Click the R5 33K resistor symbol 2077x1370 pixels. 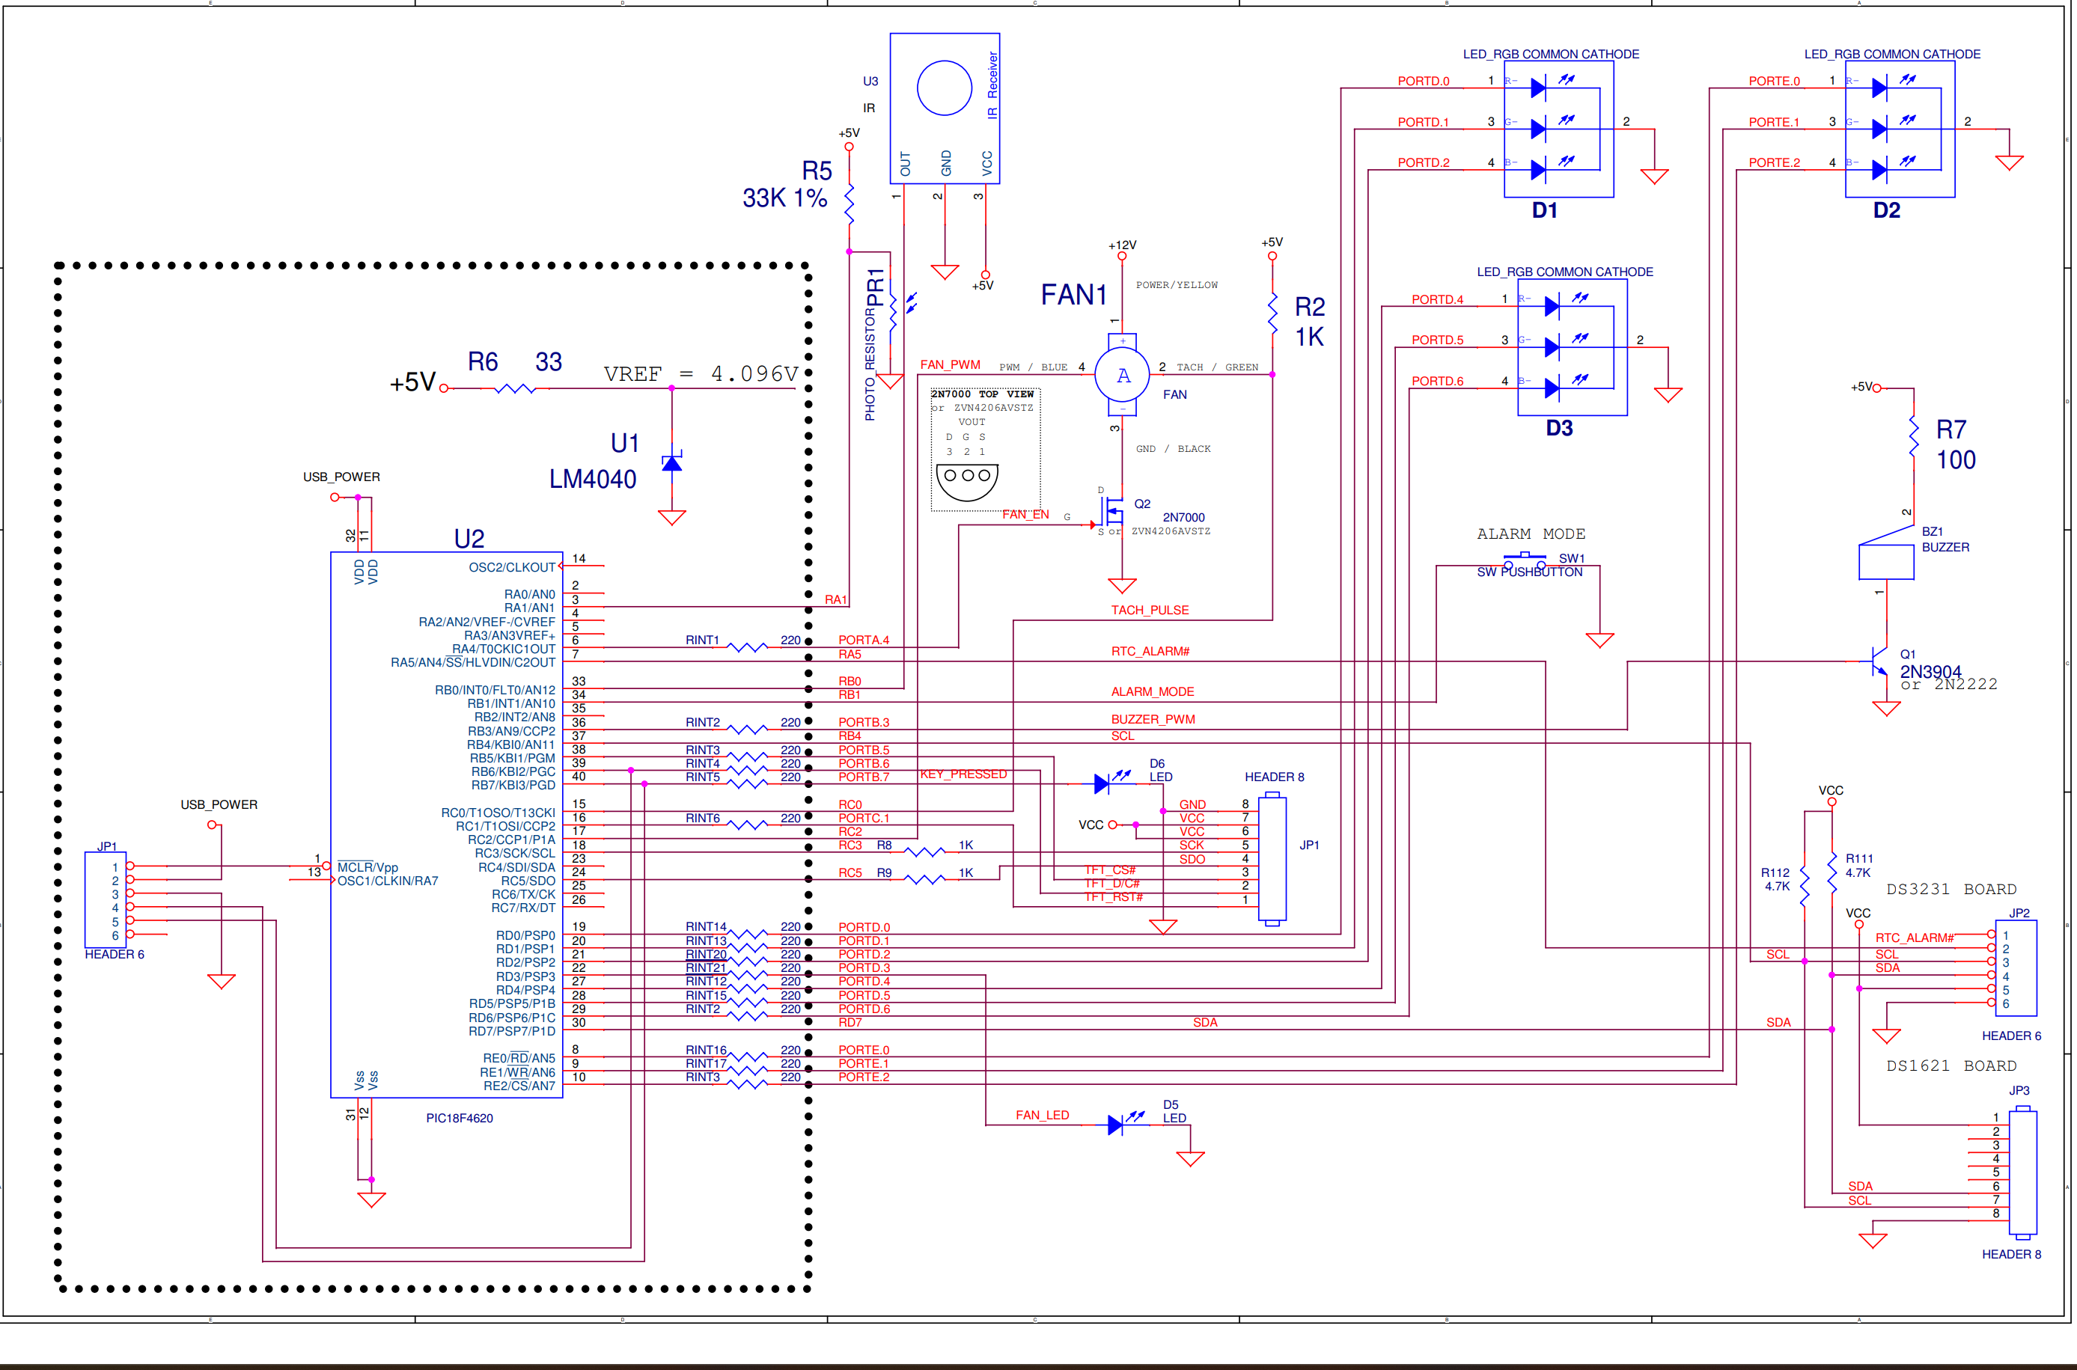[850, 203]
